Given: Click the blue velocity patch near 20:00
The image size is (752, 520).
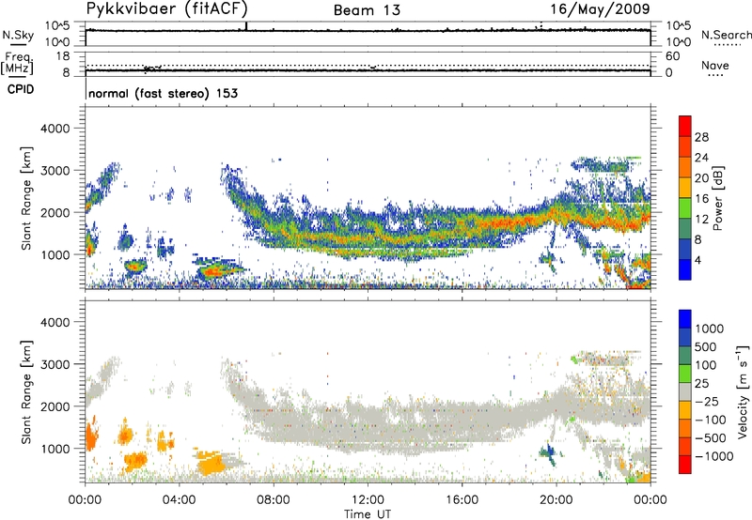Looking at the screenshot, I should (x=548, y=451).
